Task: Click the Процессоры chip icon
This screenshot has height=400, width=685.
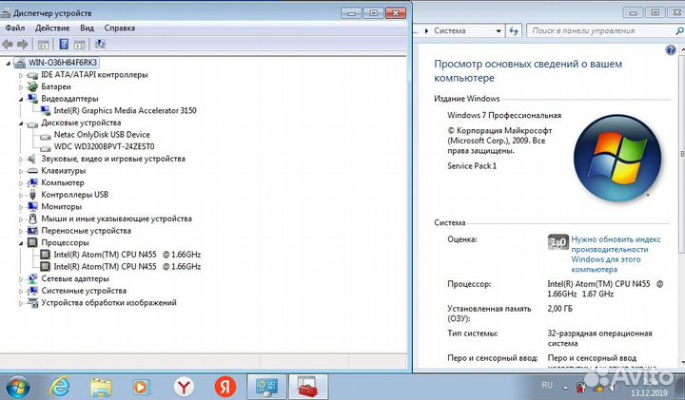Action: click(x=32, y=242)
